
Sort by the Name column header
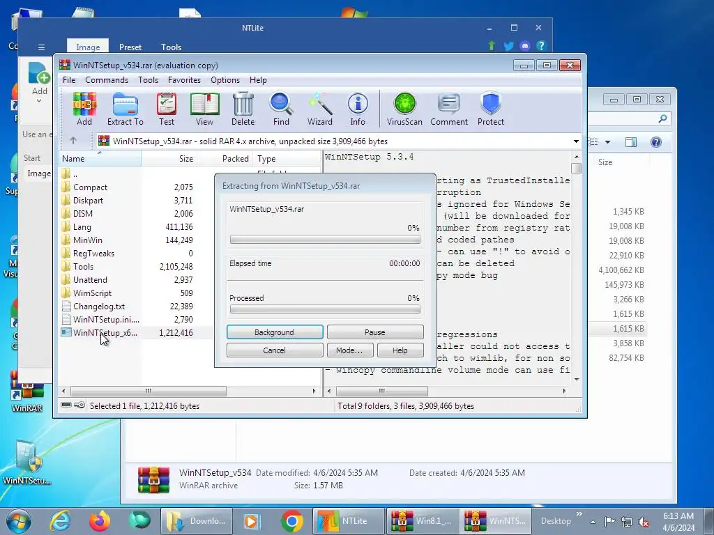(x=100, y=158)
